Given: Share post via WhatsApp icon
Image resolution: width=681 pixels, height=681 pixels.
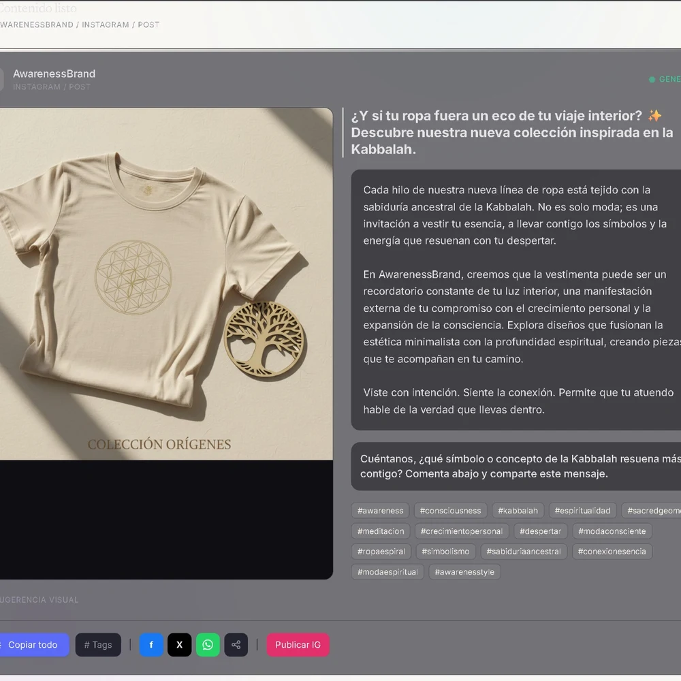Looking at the screenshot, I should click(x=208, y=644).
